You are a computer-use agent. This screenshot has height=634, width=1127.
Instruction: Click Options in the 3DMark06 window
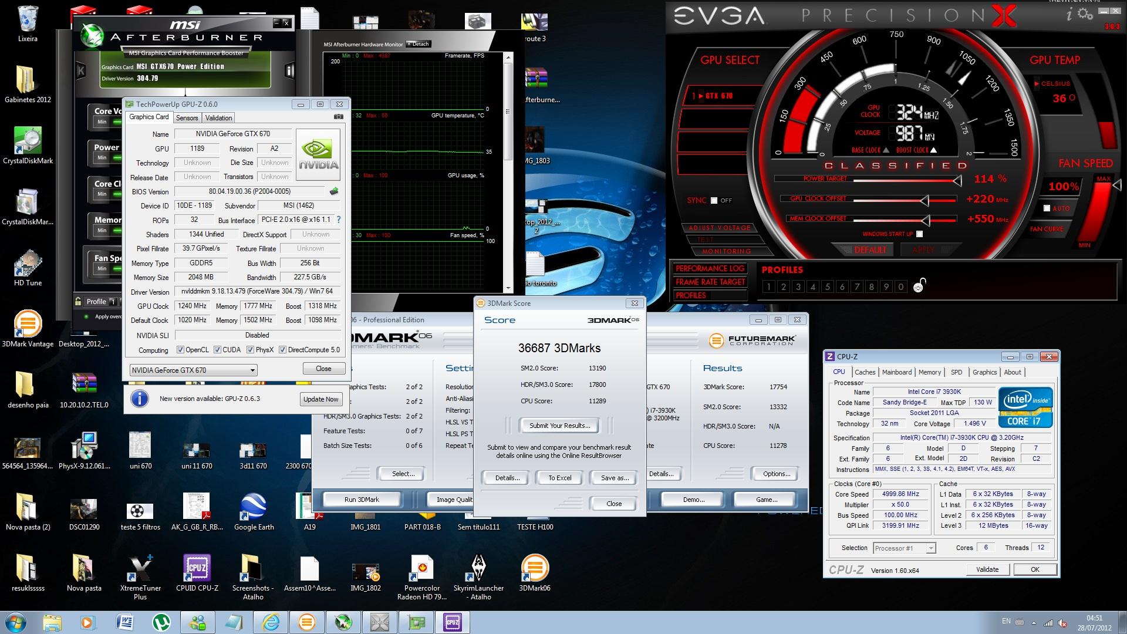(x=776, y=474)
